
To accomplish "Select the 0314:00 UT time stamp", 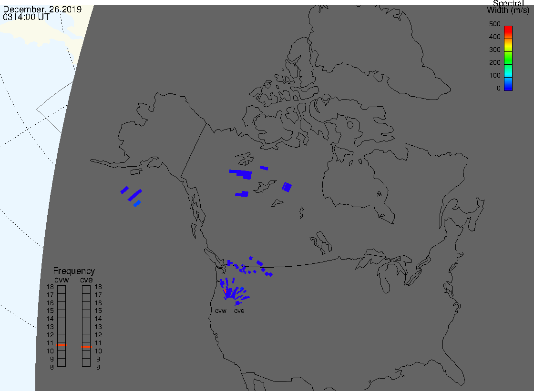I will pyautogui.click(x=26, y=17).
